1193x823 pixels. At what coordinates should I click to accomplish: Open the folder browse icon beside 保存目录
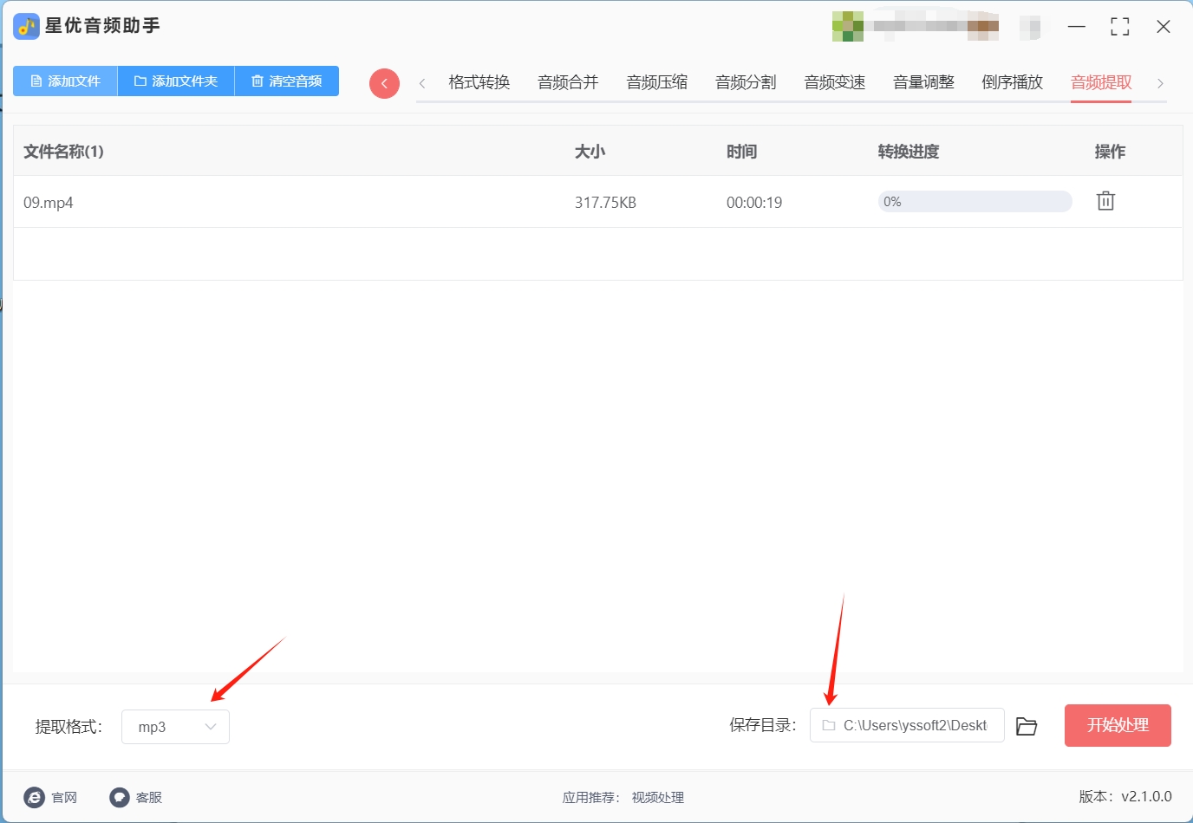click(x=1027, y=726)
